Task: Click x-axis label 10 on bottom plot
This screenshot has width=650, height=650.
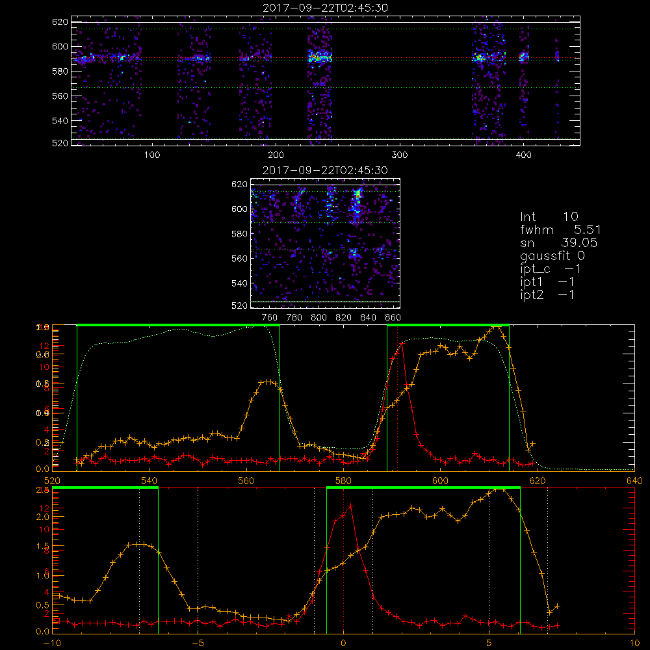Action: point(634,643)
